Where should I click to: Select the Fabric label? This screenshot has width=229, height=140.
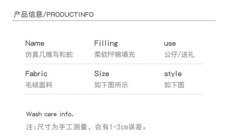(x=36, y=74)
